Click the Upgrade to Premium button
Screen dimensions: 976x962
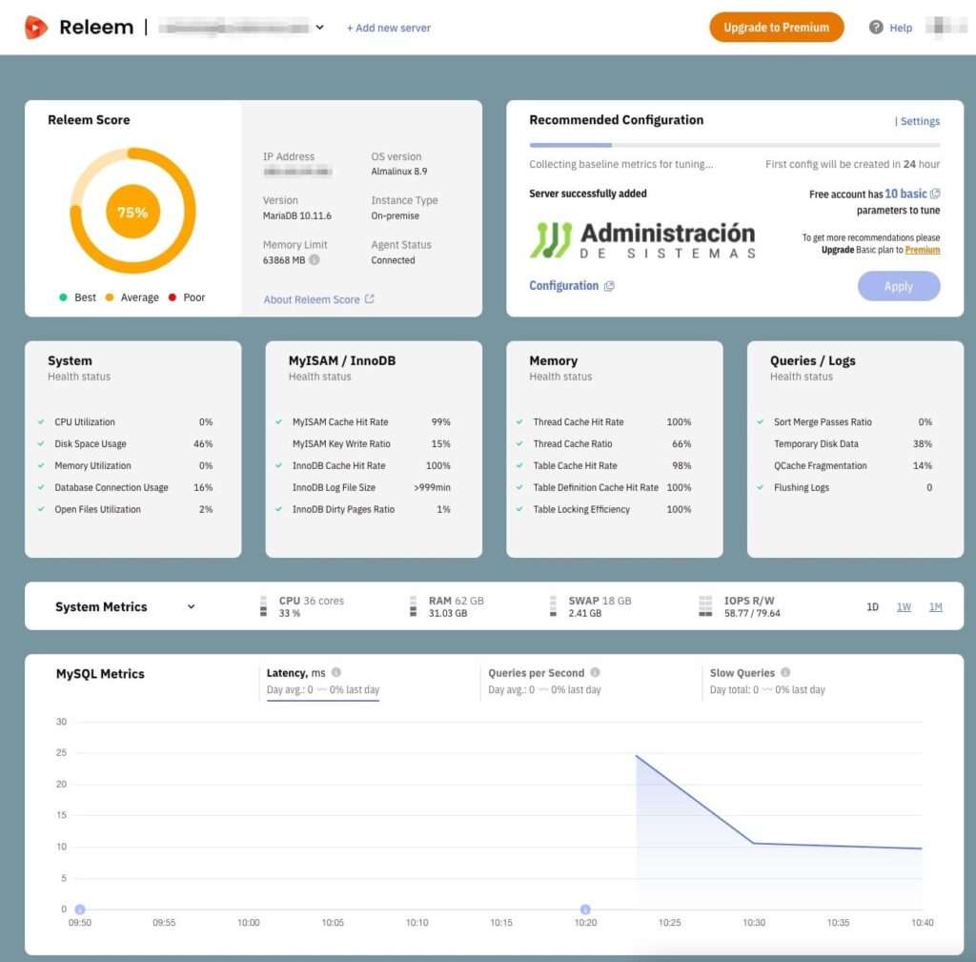click(x=776, y=28)
